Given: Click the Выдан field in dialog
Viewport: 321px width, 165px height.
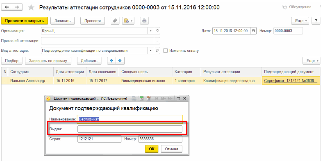Looking at the screenshot, I should (x=130, y=129).
